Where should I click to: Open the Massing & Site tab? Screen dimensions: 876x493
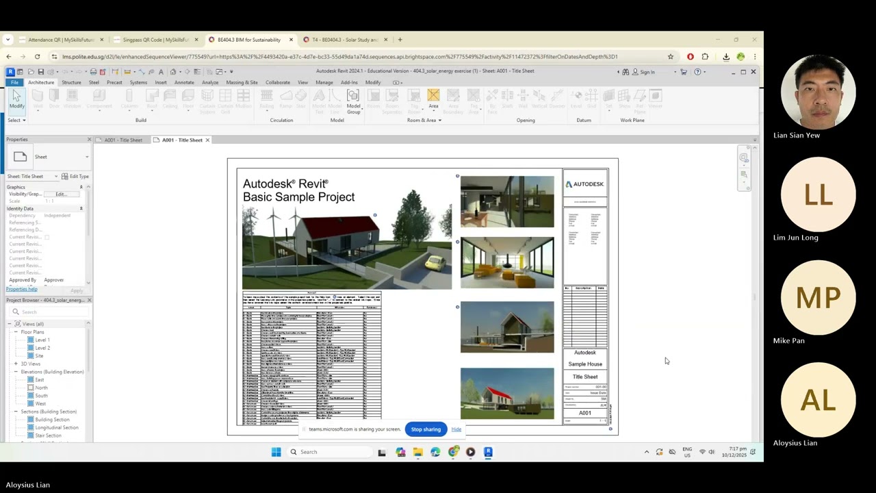[242, 82]
